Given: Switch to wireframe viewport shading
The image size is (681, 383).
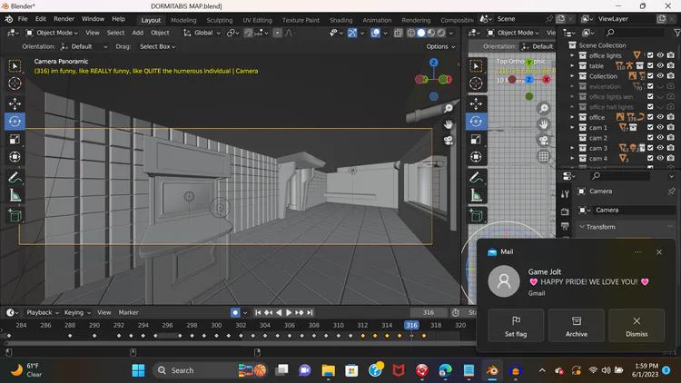Looking at the screenshot, I should (x=410, y=33).
